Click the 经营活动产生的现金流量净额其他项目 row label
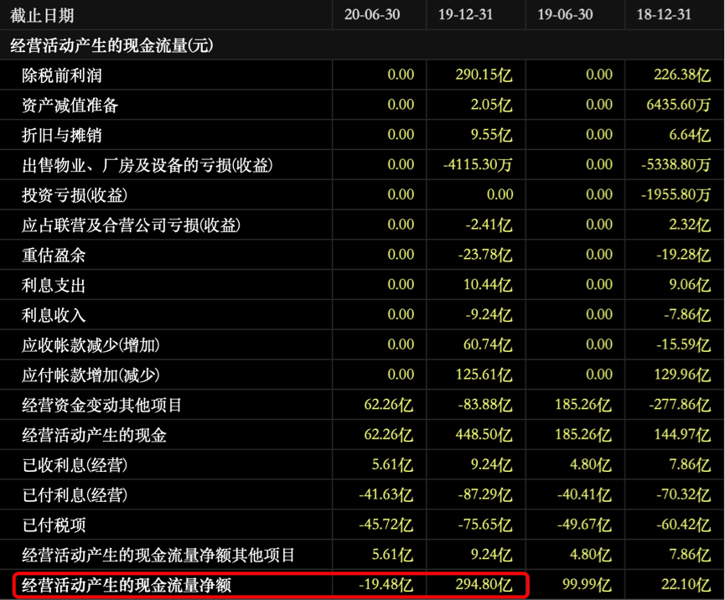 [158, 555]
